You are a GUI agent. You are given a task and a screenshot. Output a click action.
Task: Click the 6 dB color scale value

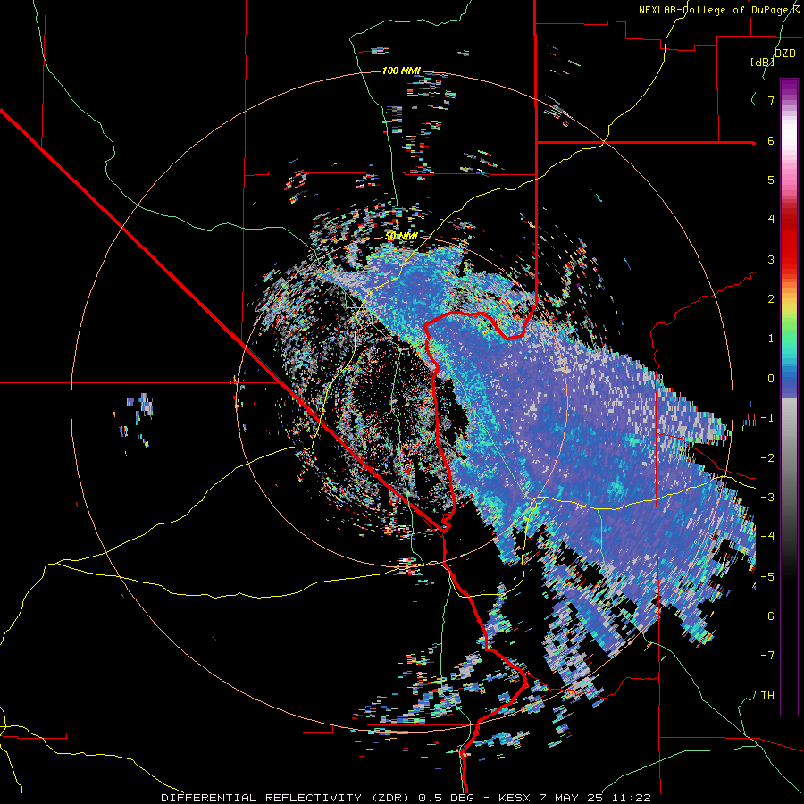[771, 140]
